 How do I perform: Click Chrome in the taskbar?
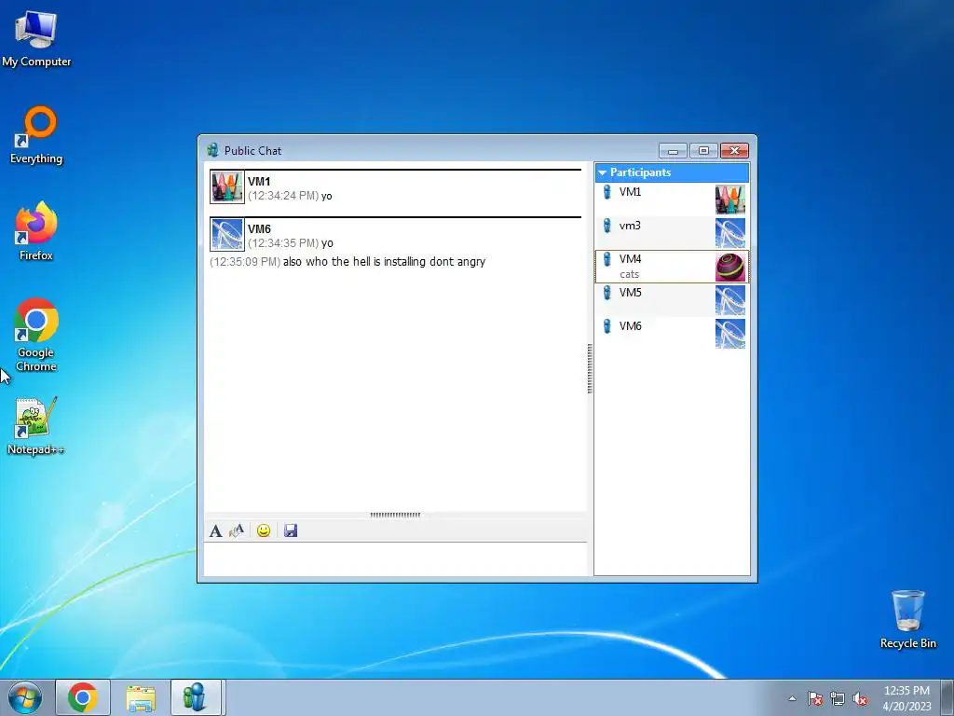click(83, 697)
